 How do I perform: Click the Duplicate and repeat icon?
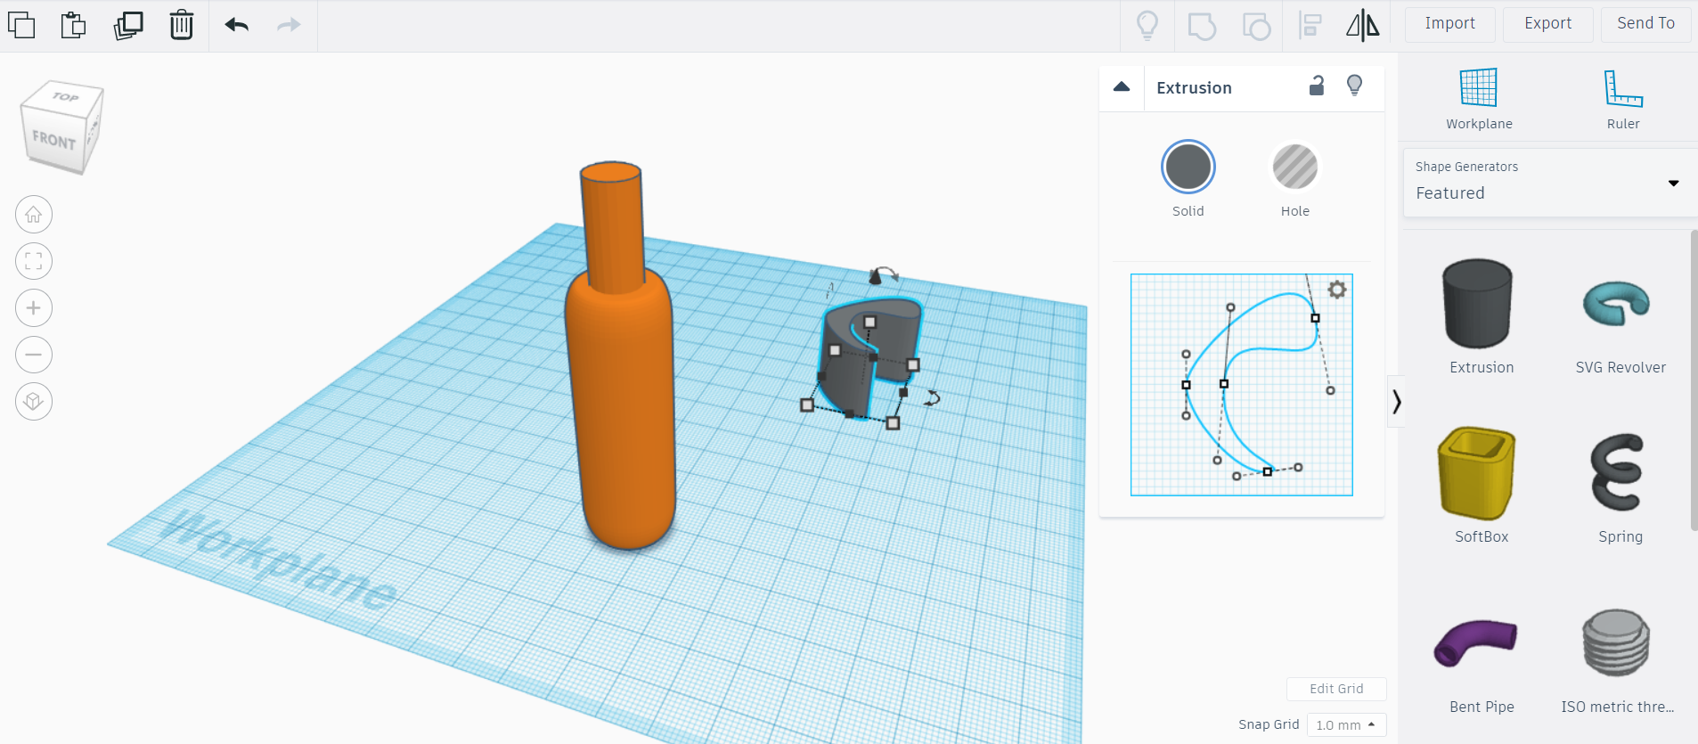click(128, 25)
